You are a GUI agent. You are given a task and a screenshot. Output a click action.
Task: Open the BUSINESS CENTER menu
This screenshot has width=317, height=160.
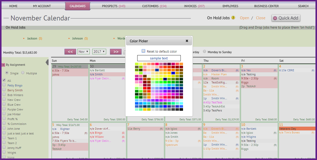tap(266, 6)
